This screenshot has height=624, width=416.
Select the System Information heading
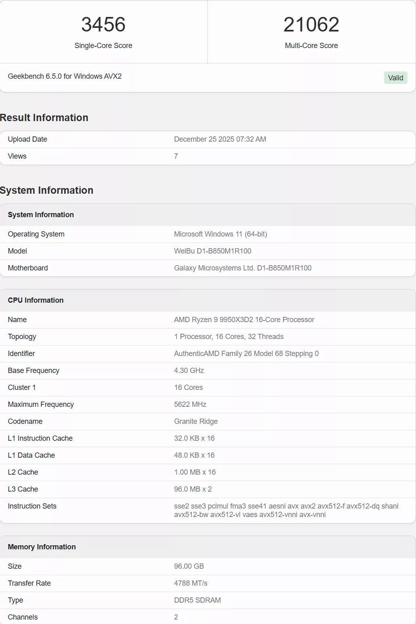pyautogui.click(x=46, y=190)
